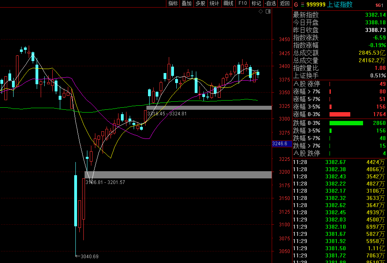Select the tick row with price 3382.38
Viewport: 387px width, 263px height.
[340, 169]
